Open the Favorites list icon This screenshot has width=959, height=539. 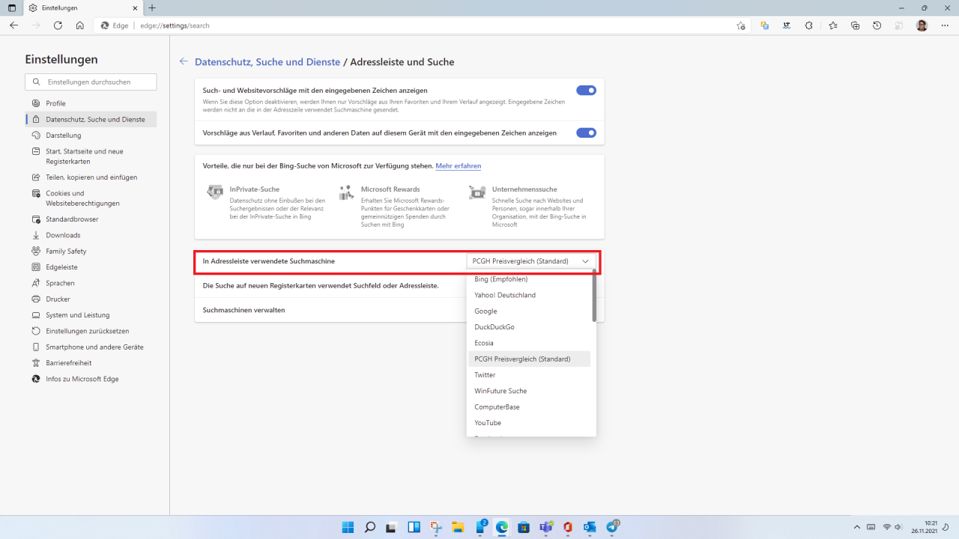pos(833,25)
